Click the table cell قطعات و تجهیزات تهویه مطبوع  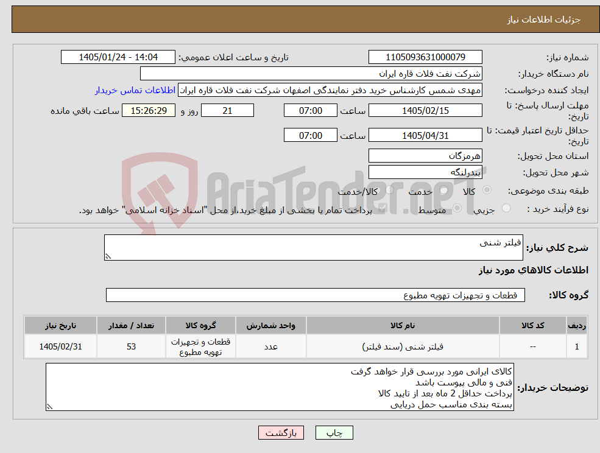200,346
